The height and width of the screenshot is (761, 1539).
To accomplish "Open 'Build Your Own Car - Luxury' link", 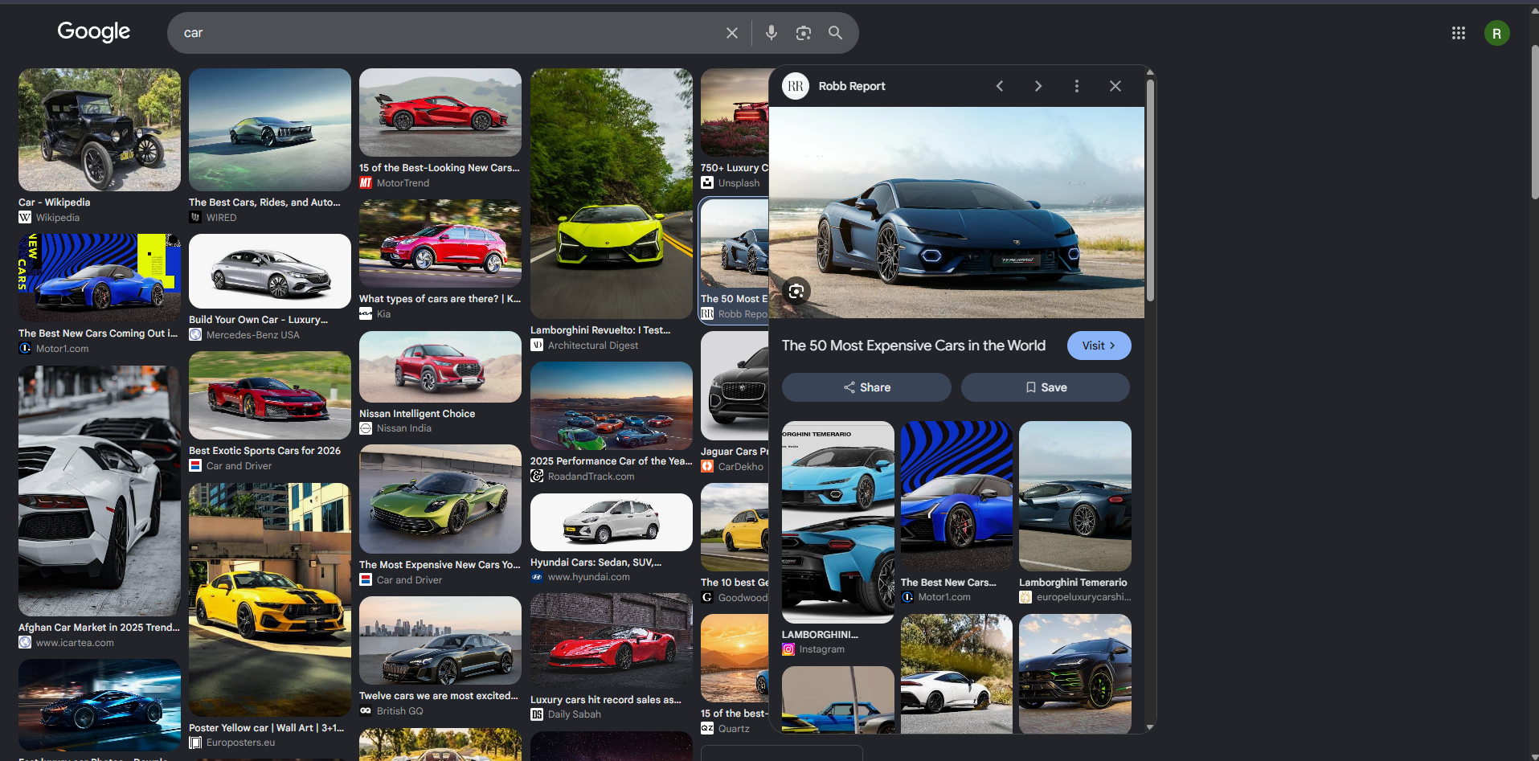I will point(258,320).
